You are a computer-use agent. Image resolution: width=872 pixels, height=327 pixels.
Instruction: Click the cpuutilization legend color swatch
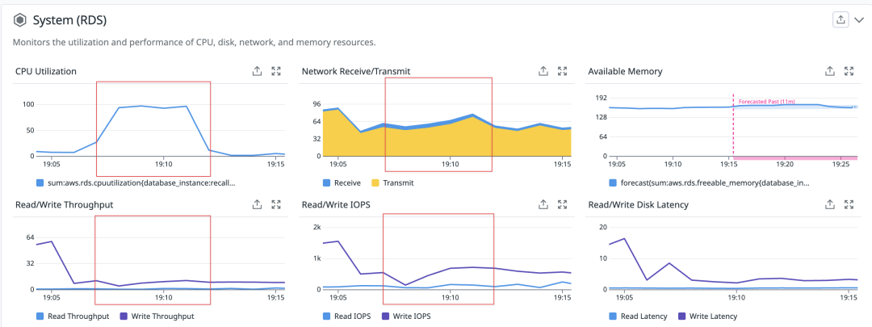point(40,182)
